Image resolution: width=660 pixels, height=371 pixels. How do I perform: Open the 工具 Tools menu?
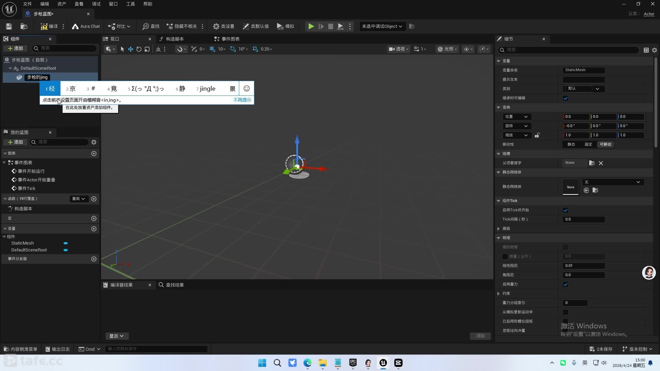coord(131,4)
